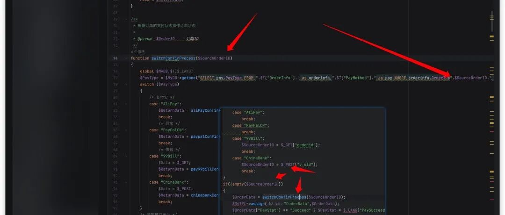Viewport: 505px width, 215px height.
Task: Click the aliPayConfir function call
Action: (x=205, y=110)
